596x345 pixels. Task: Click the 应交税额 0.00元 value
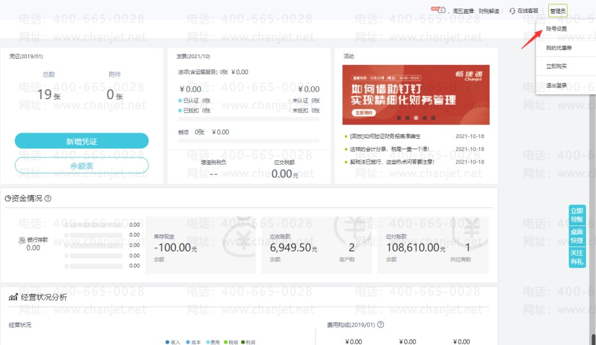point(285,174)
